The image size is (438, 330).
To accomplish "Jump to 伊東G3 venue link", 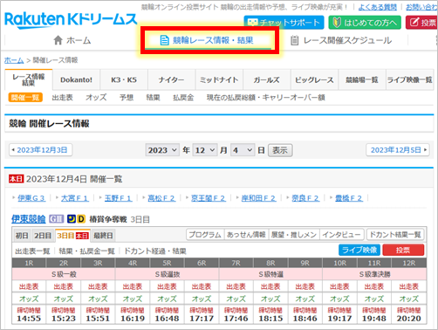I will (x=31, y=198).
